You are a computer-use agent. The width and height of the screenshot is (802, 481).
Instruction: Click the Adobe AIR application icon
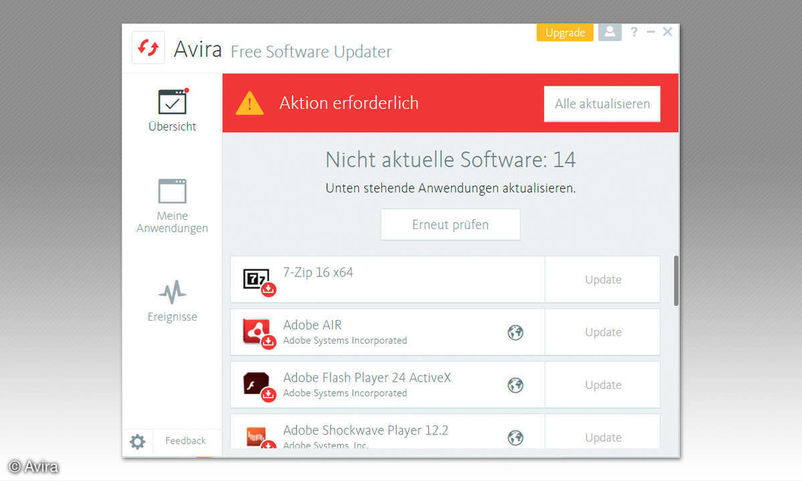(x=259, y=333)
